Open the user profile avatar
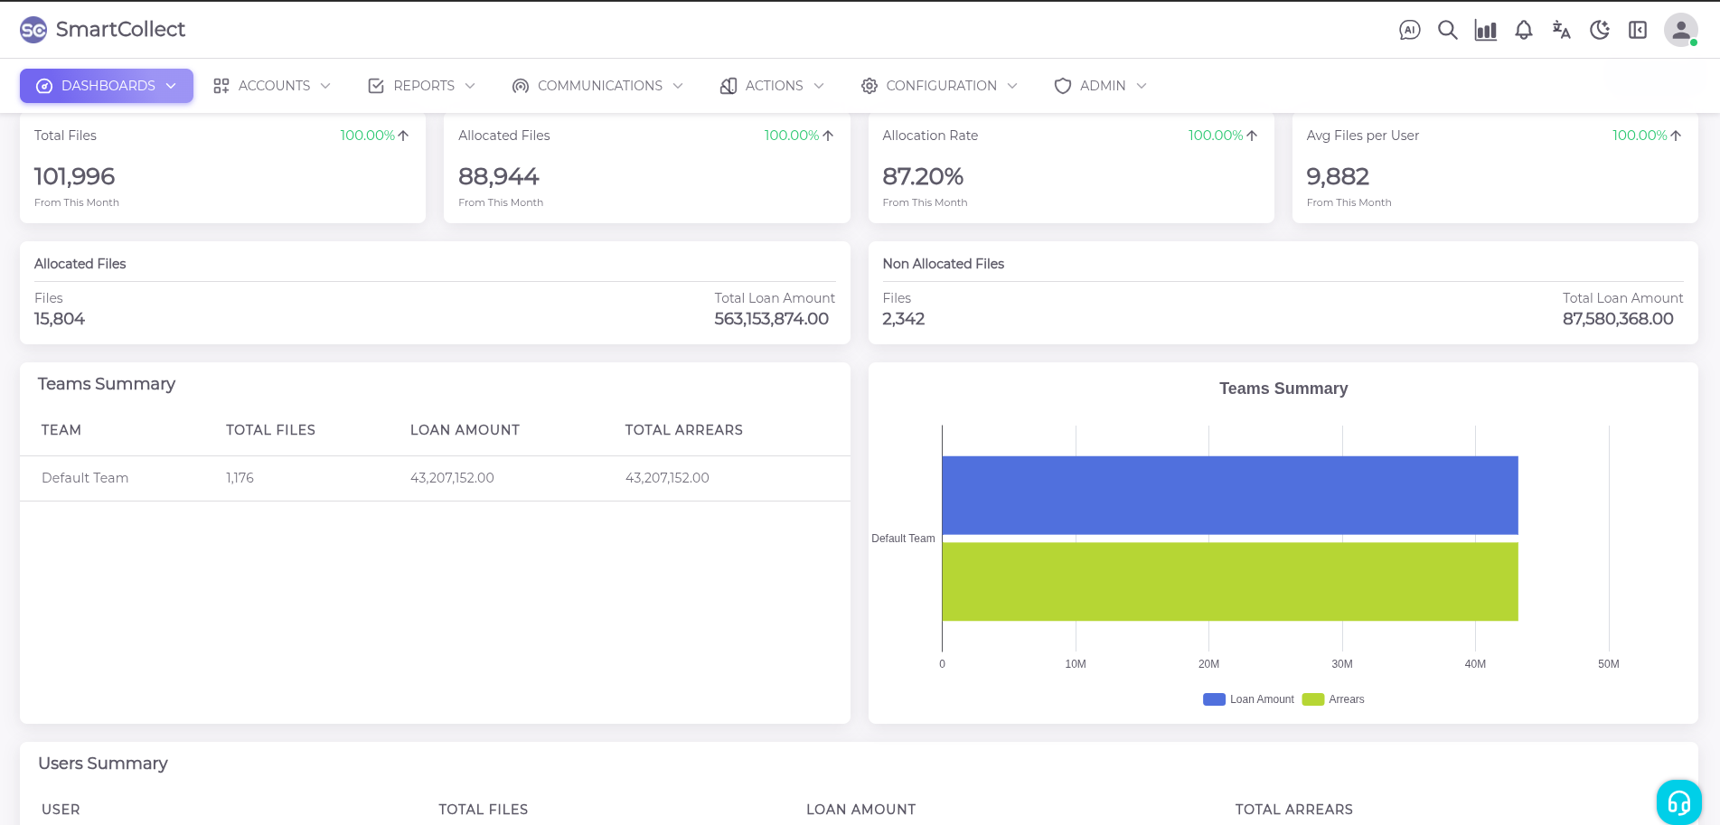 pyautogui.click(x=1679, y=30)
